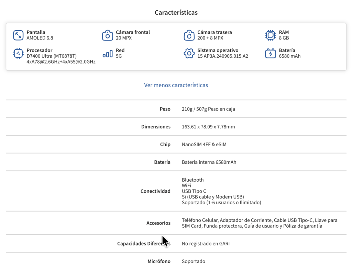Click the Sistema operativo gear icon

pyautogui.click(x=189, y=53)
